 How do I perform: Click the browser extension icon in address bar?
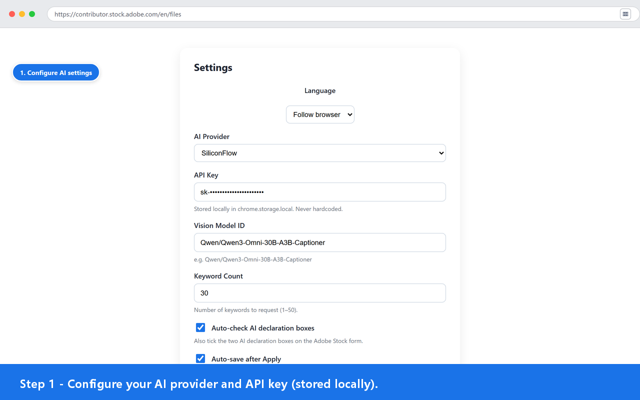tap(625, 14)
